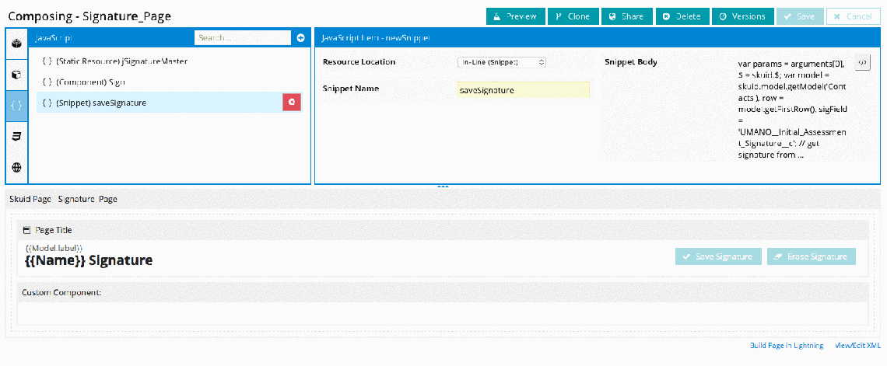887x366 pixels.
Task: Open the View/Edit XML link
Action: [x=857, y=345]
